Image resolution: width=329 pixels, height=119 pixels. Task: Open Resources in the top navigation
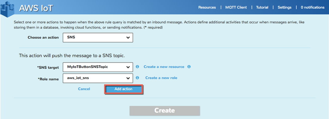[207, 7]
